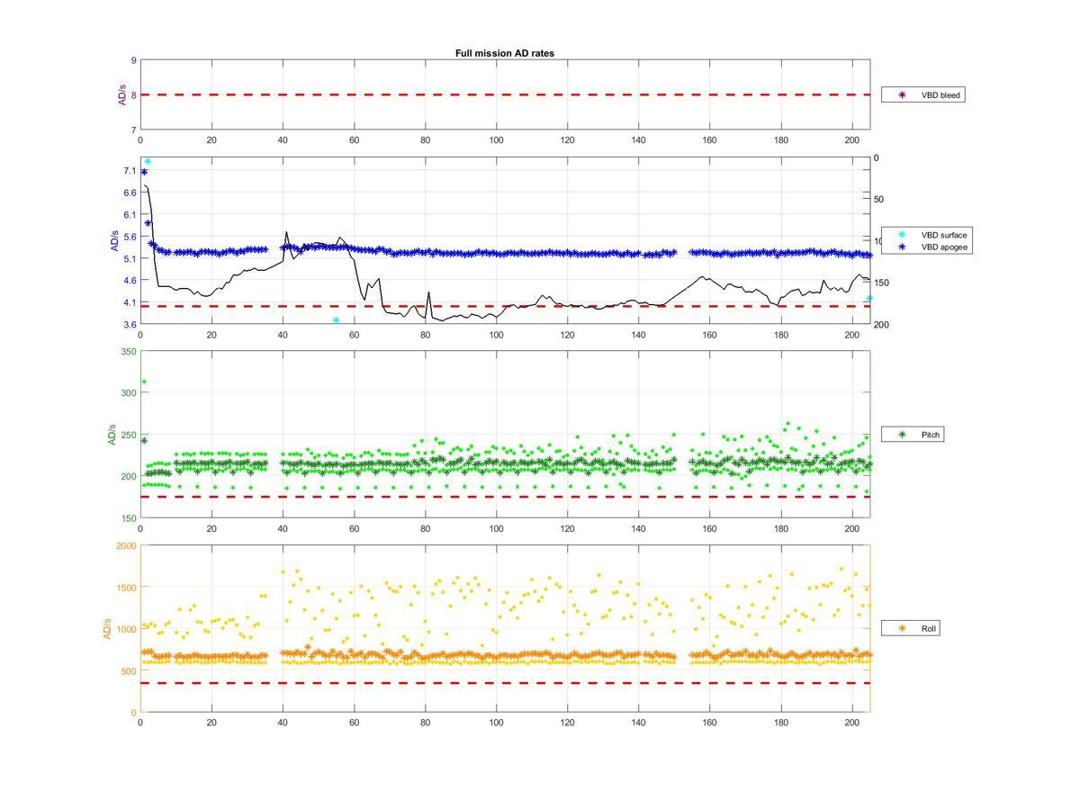The width and height of the screenshot is (1080, 800).
Task: Click the purple AD/s axis label
Action: point(122,95)
